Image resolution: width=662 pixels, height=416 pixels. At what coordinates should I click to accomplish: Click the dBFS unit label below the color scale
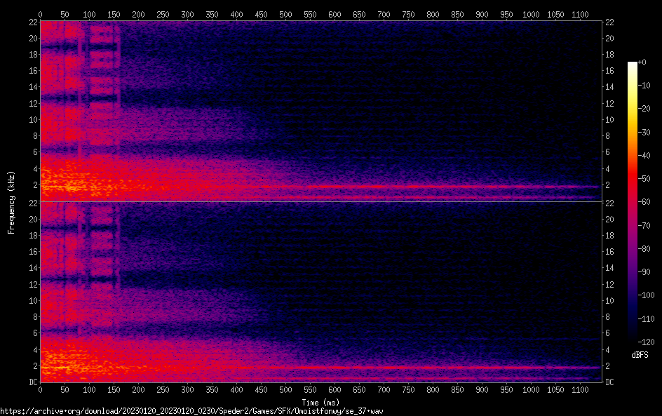[x=640, y=356]
